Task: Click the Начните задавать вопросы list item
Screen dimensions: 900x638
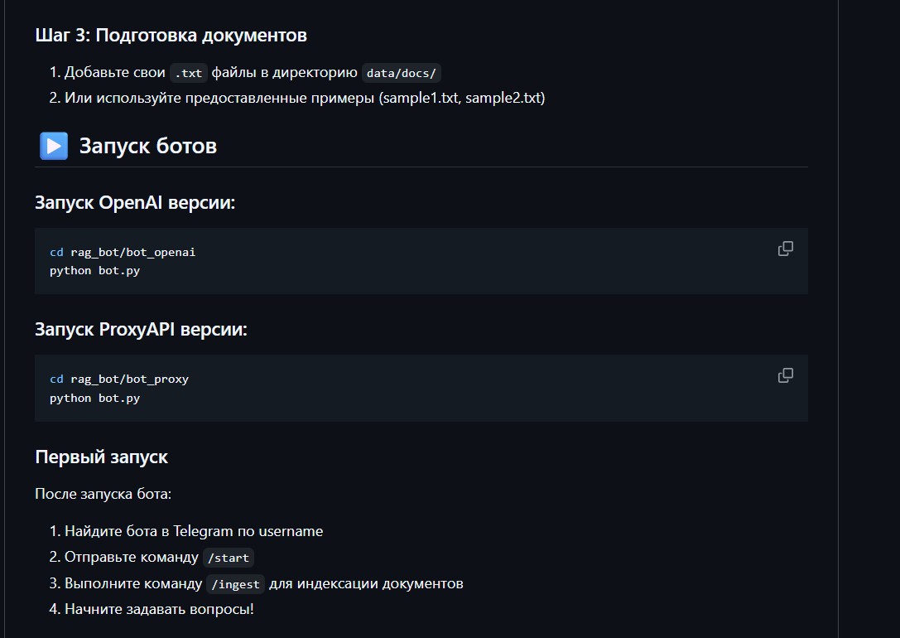Action: 159,610
